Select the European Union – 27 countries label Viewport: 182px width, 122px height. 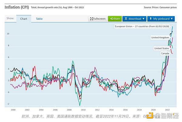click(x=142, y=27)
